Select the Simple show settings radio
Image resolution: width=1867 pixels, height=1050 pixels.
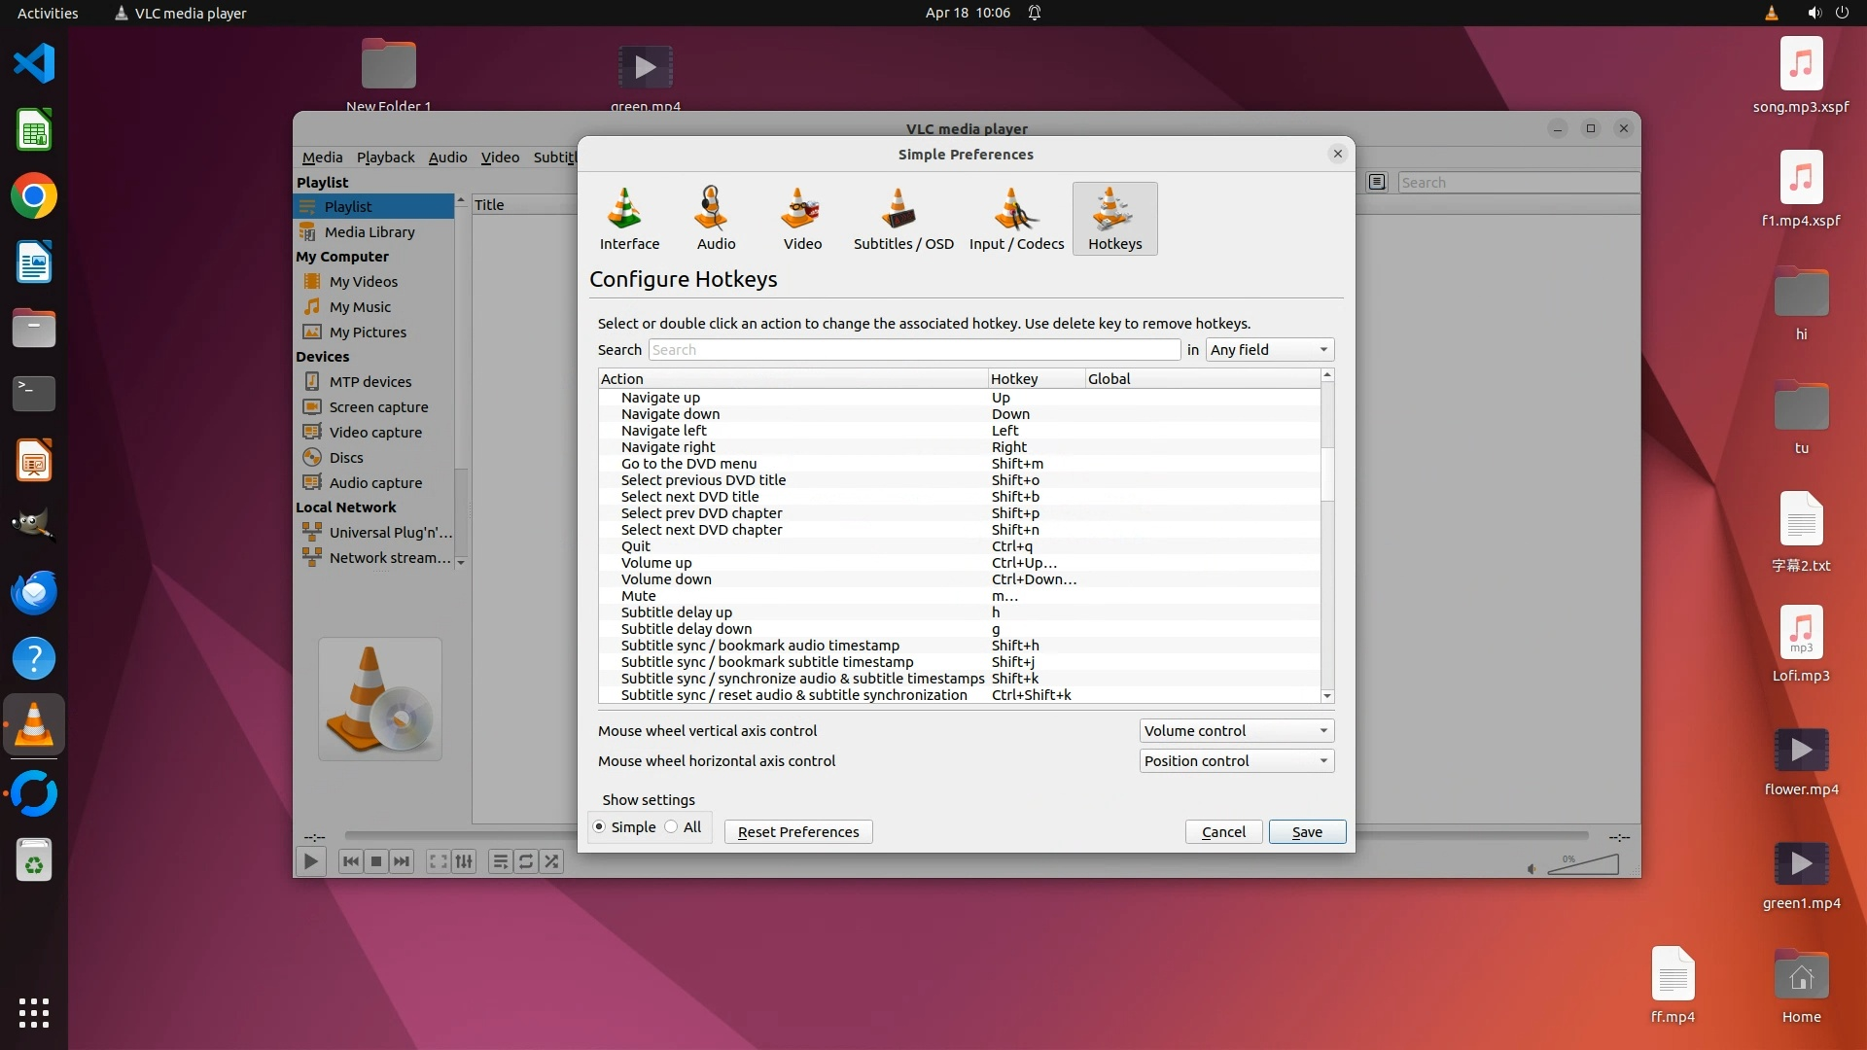coord(600,827)
